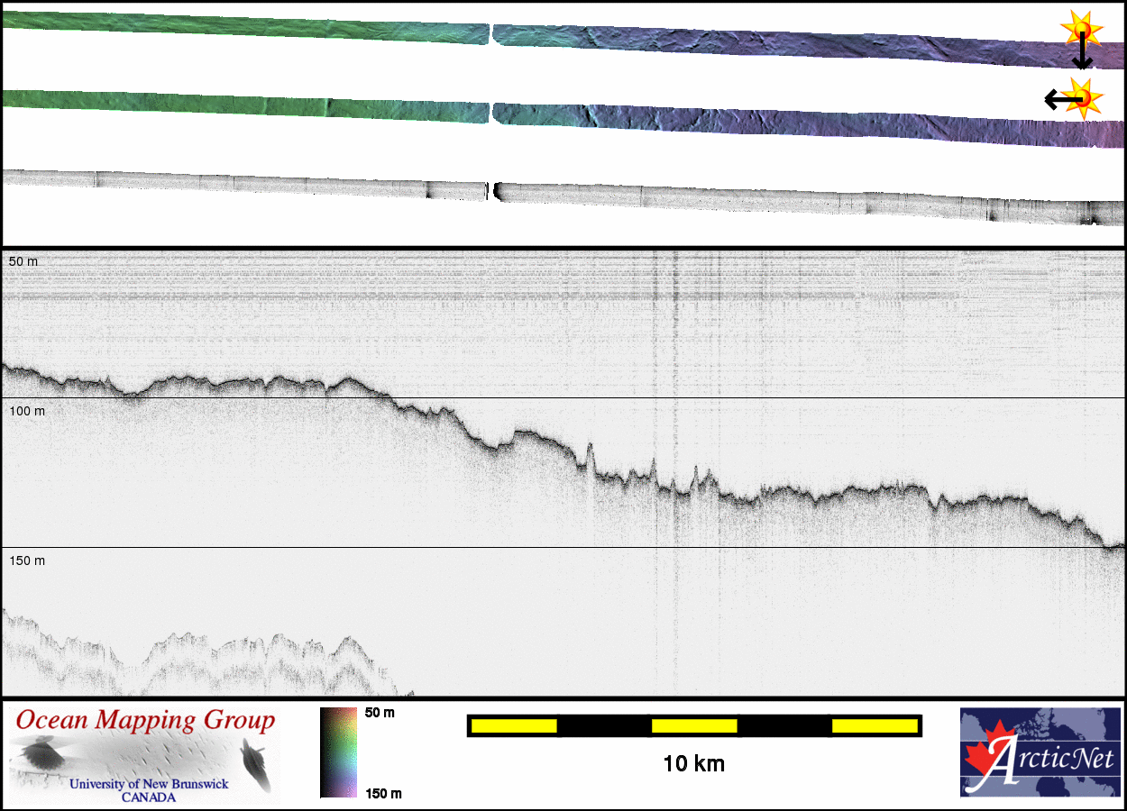Click the right vessel image in Ocean Mapping logo
Screen dimensions: 1127x811
252,757
